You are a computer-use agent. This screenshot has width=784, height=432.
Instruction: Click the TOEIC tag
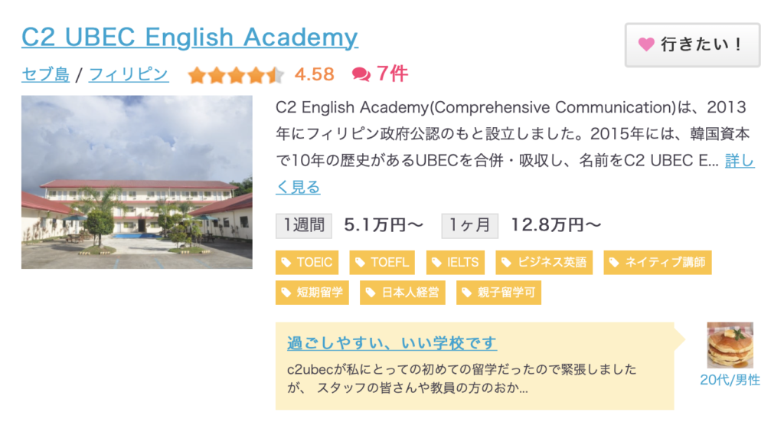click(x=307, y=263)
